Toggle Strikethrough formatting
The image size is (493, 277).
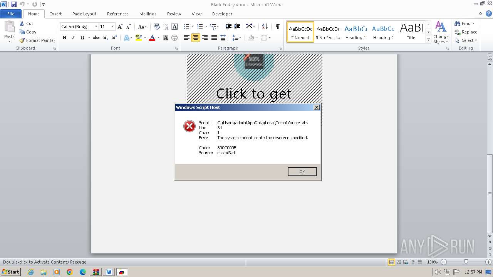coord(96,38)
